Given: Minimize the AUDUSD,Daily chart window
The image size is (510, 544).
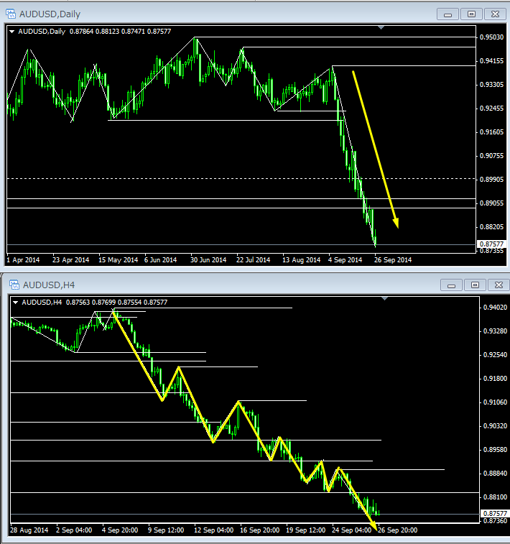Looking at the screenshot, I should pos(449,14).
